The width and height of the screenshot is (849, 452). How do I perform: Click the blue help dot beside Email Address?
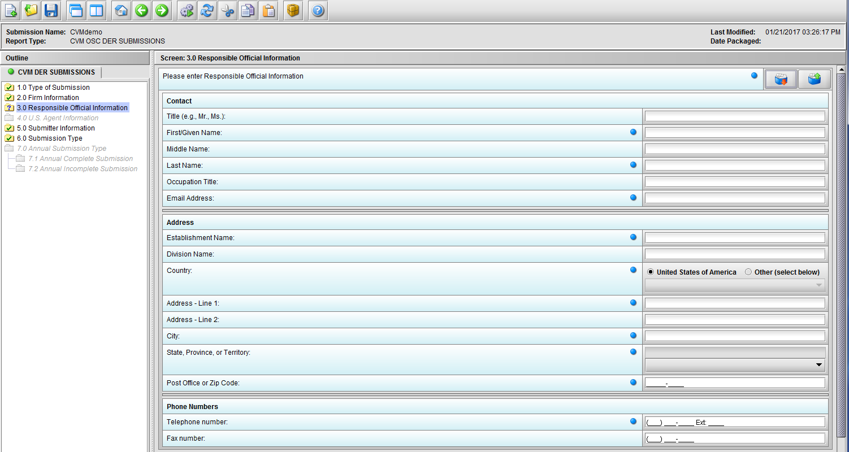(x=633, y=197)
